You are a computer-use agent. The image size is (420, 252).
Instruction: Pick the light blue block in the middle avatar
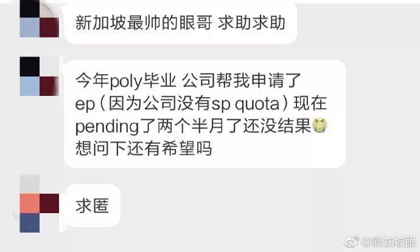(29, 86)
